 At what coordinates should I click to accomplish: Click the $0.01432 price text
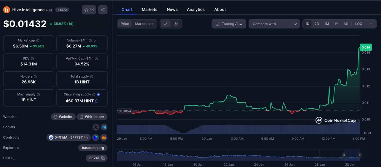pyautogui.click(x=25, y=24)
